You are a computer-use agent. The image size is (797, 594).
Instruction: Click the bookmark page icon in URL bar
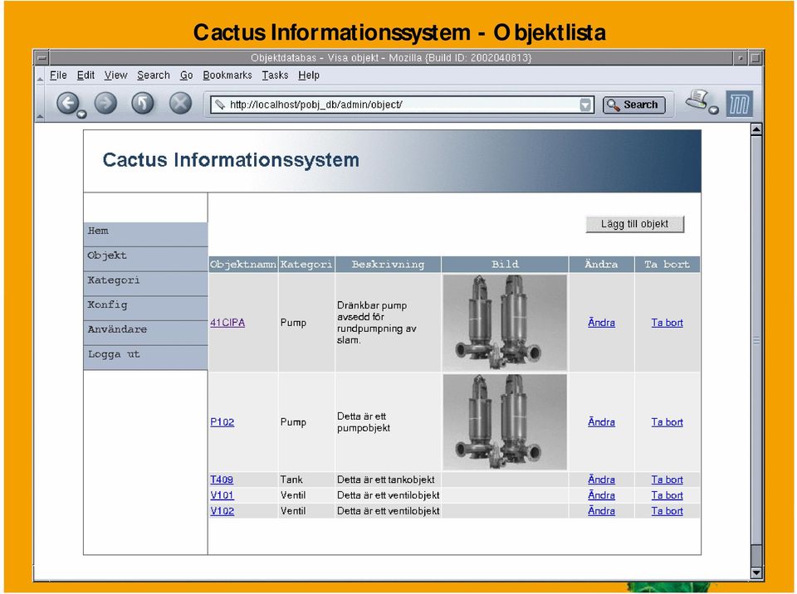[x=219, y=105]
